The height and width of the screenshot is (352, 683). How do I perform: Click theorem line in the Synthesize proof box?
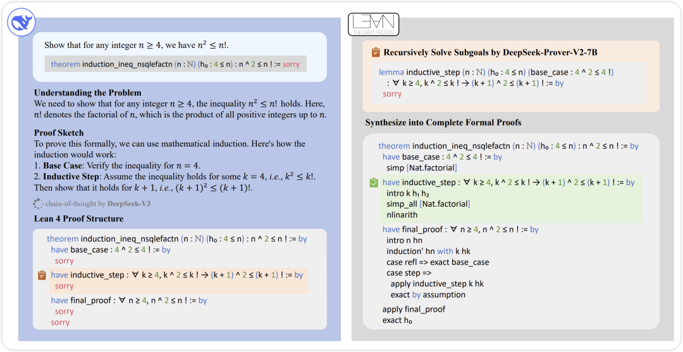click(508, 146)
